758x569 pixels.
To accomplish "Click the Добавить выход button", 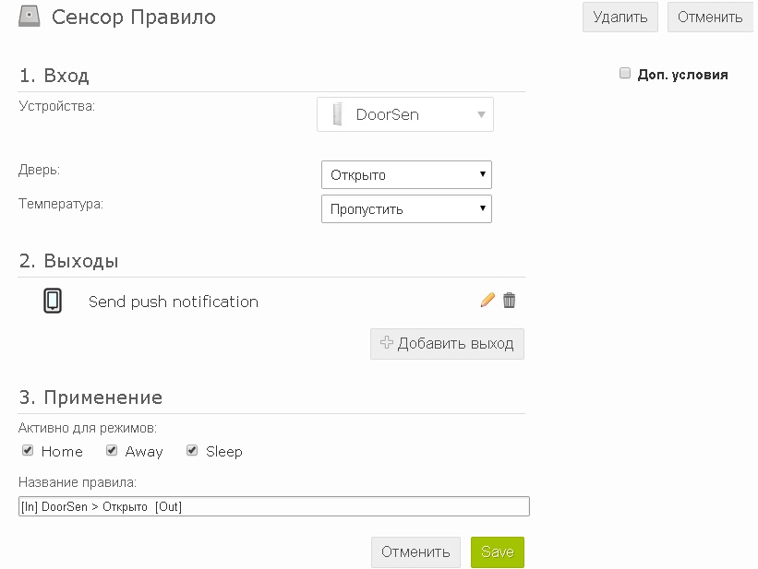I will (447, 344).
